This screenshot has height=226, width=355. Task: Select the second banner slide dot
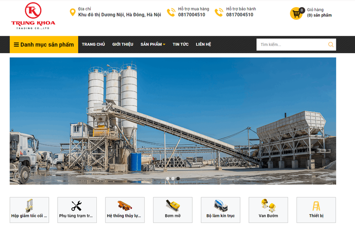coord(173,178)
